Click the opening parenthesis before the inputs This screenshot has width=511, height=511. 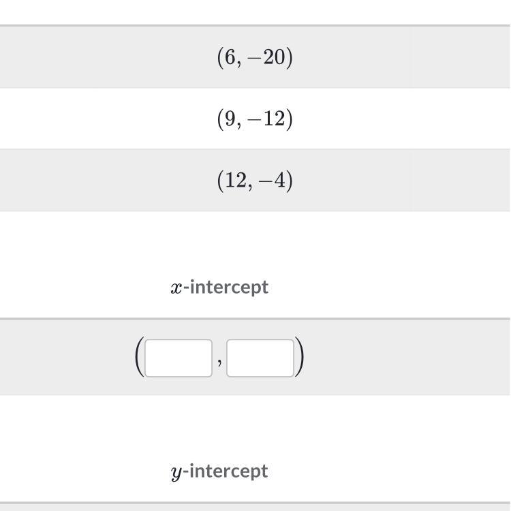[x=140, y=358]
